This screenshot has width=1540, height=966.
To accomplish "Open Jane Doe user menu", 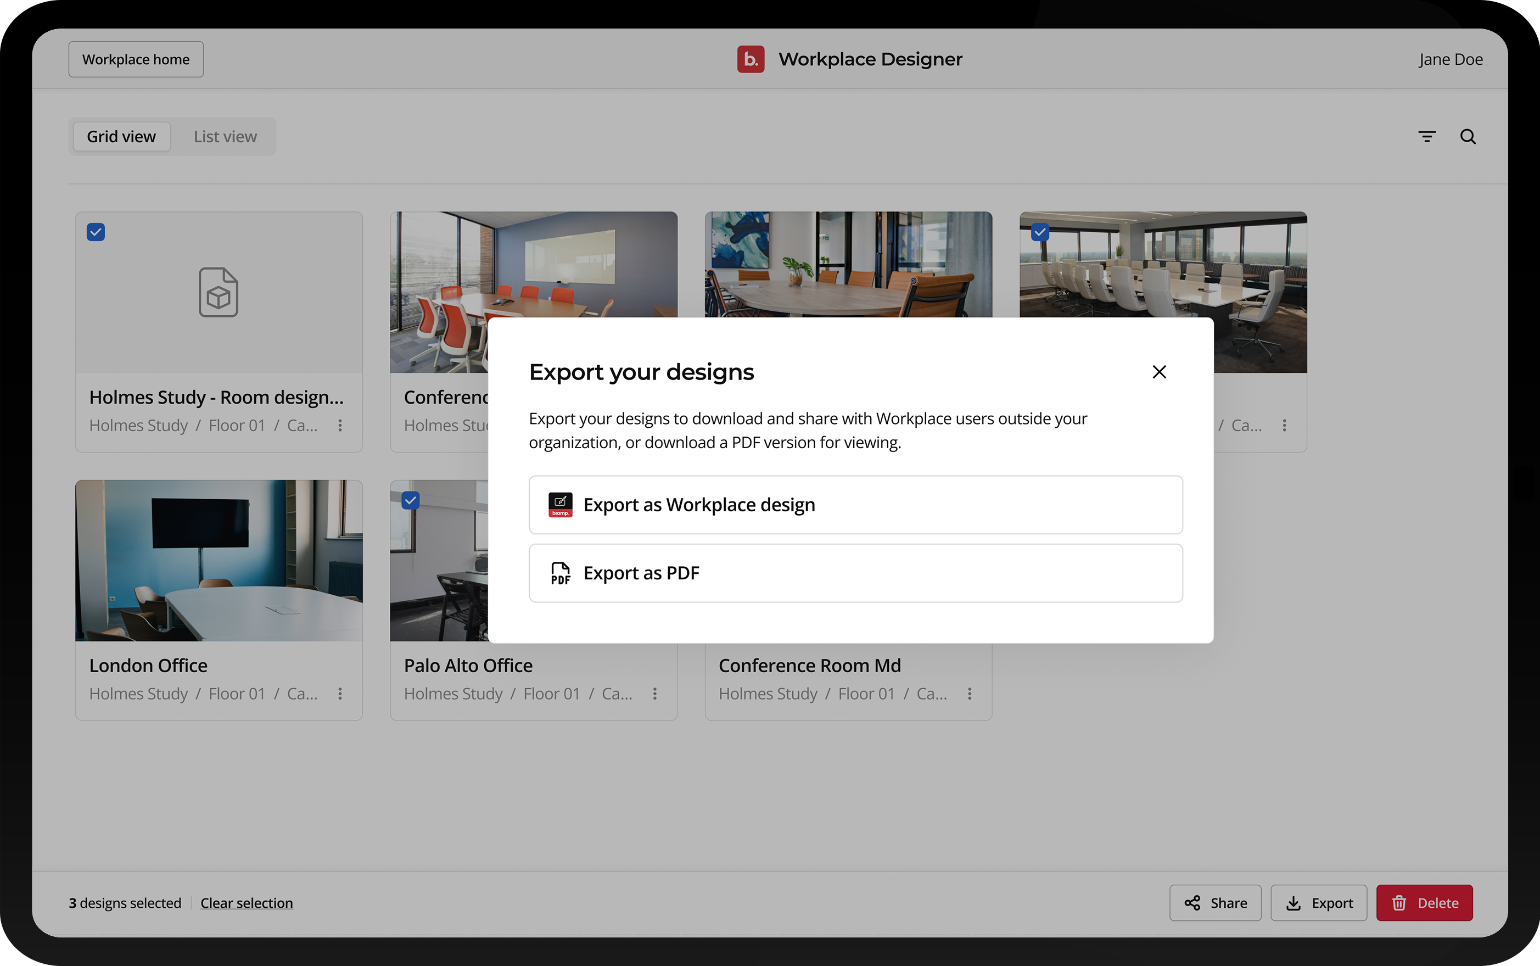I will tap(1451, 59).
